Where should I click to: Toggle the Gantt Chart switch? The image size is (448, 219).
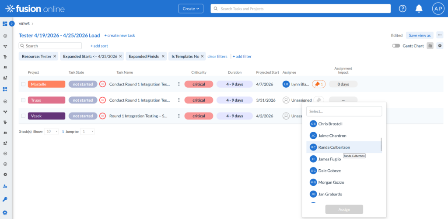(396, 46)
